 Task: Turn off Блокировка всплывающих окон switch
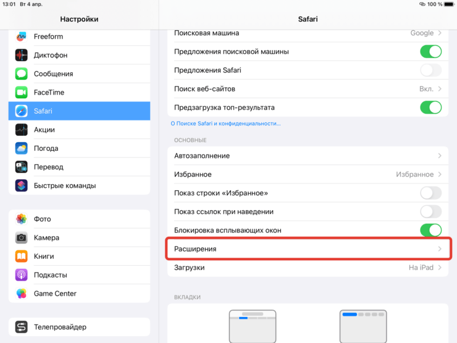point(431,231)
